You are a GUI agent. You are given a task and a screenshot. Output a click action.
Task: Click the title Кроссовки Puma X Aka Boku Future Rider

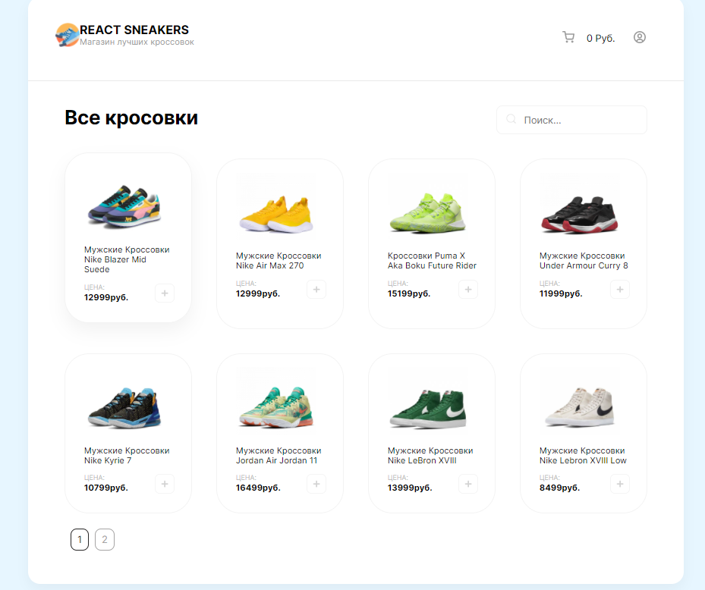tap(432, 261)
